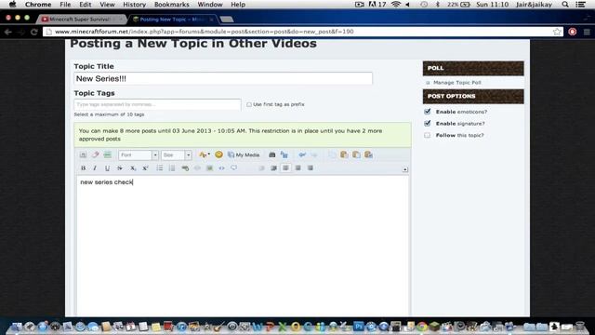Increase indent of the text

pyautogui.click(x=273, y=167)
